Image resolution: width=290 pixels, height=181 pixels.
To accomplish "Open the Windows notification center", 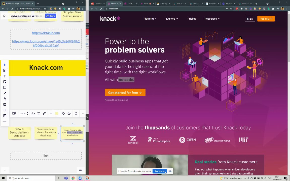I will tap(285, 178).
